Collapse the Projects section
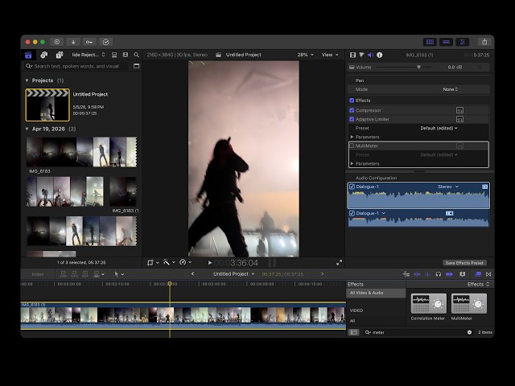The height and width of the screenshot is (386, 515). (x=27, y=80)
